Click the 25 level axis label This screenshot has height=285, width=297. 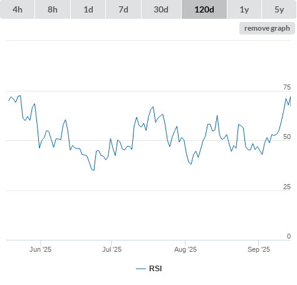pos(287,187)
